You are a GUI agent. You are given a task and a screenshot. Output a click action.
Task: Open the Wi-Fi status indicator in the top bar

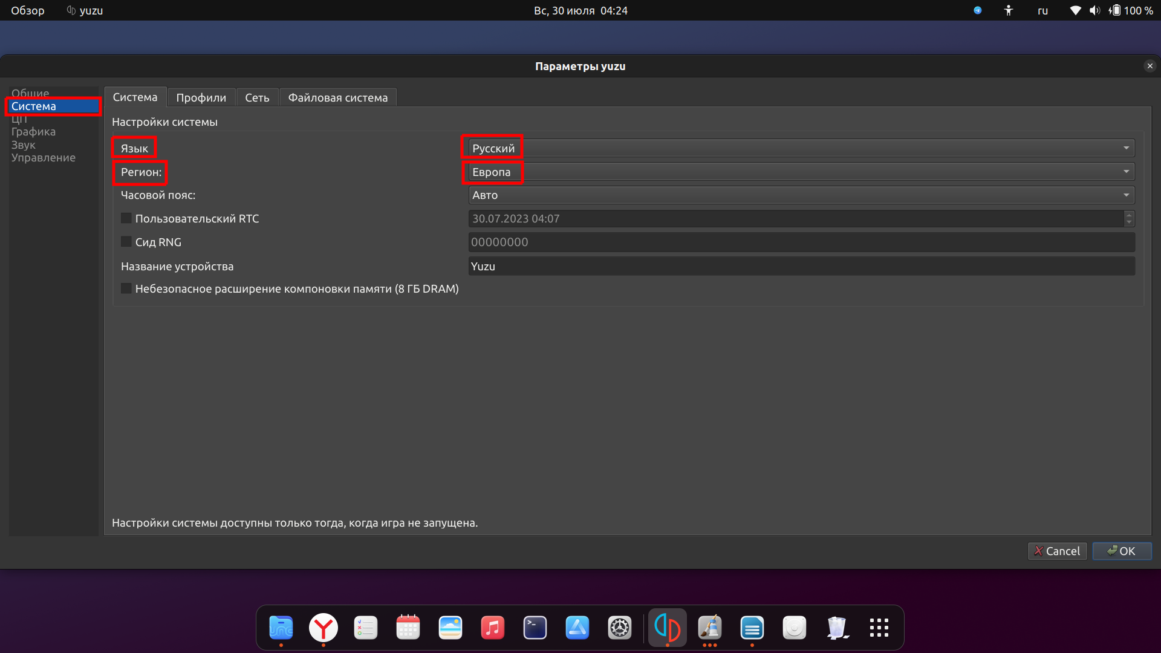[1075, 10]
